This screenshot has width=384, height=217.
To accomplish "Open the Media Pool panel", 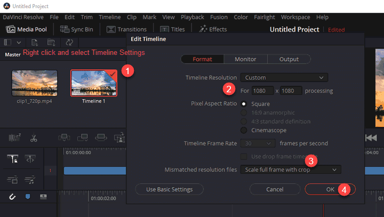I will click(26, 29).
